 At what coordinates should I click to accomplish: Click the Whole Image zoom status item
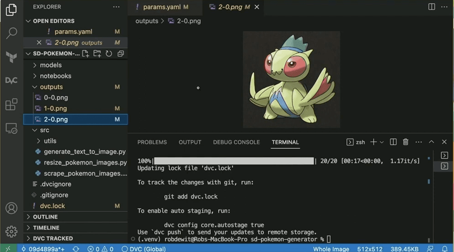pyautogui.click(x=331, y=249)
